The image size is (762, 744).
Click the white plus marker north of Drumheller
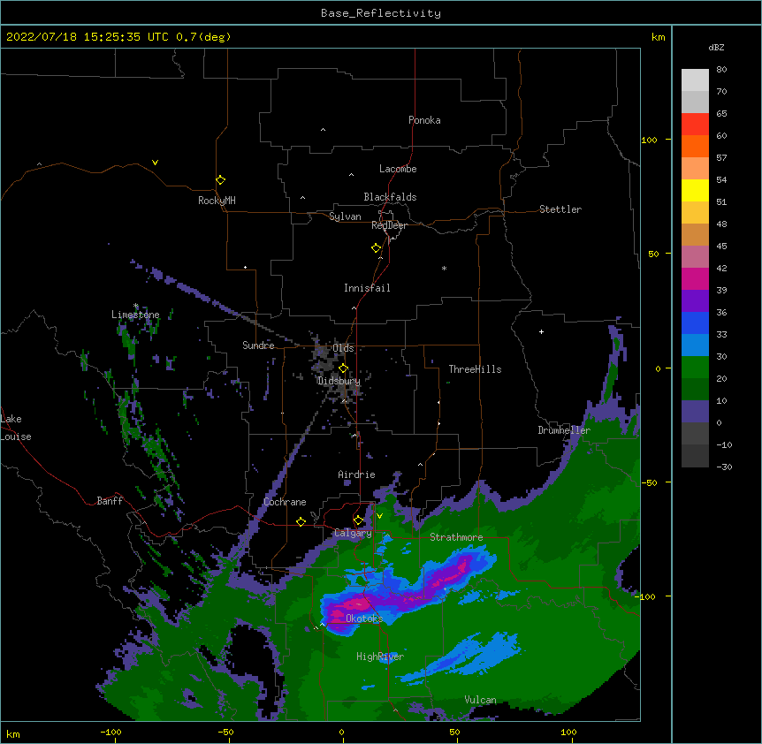tap(541, 331)
